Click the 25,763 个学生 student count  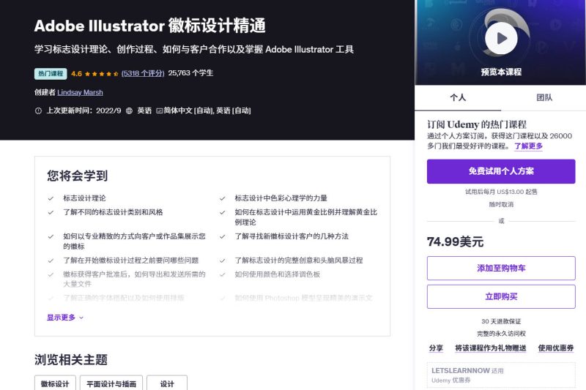pos(190,72)
